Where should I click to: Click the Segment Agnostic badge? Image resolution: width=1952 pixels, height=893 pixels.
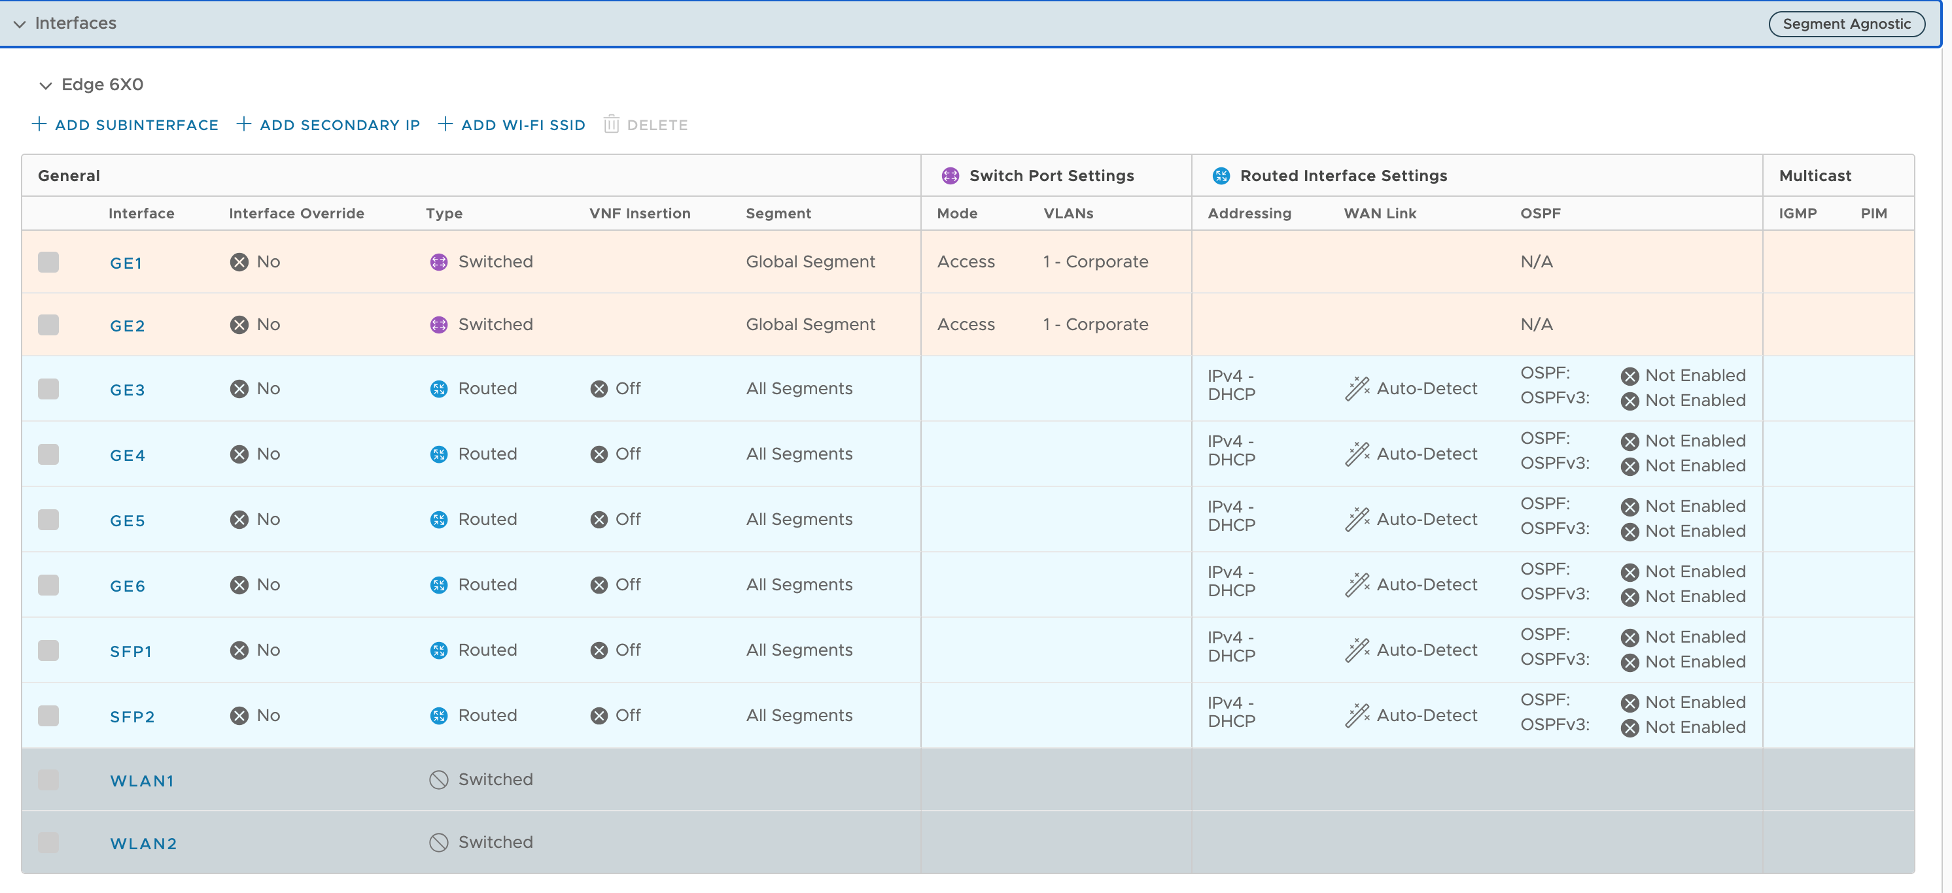1846,24
